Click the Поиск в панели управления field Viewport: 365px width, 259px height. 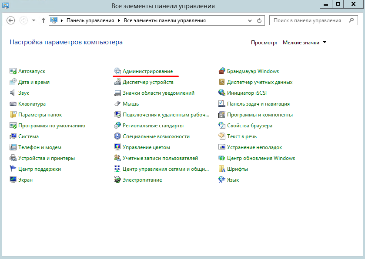click(x=313, y=20)
